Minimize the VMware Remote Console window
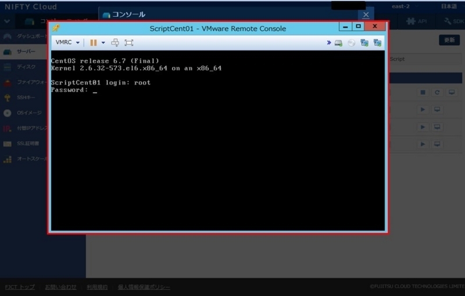Screen dimensions: 465x296 345,27
